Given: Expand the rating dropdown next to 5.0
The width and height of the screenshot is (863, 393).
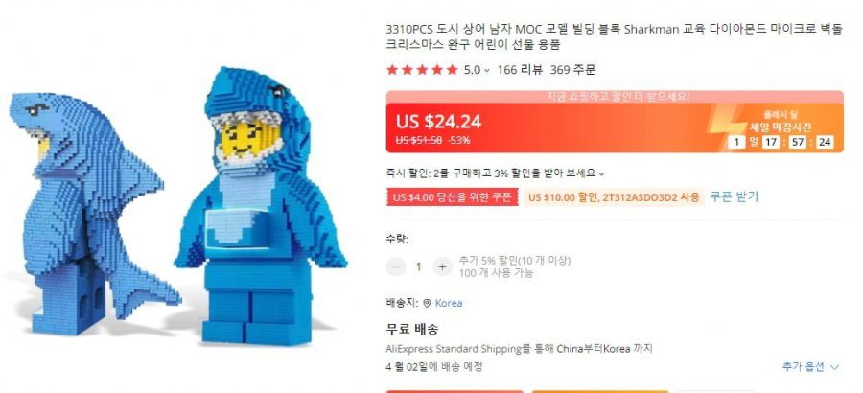Looking at the screenshot, I should click(x=487, y=71).
